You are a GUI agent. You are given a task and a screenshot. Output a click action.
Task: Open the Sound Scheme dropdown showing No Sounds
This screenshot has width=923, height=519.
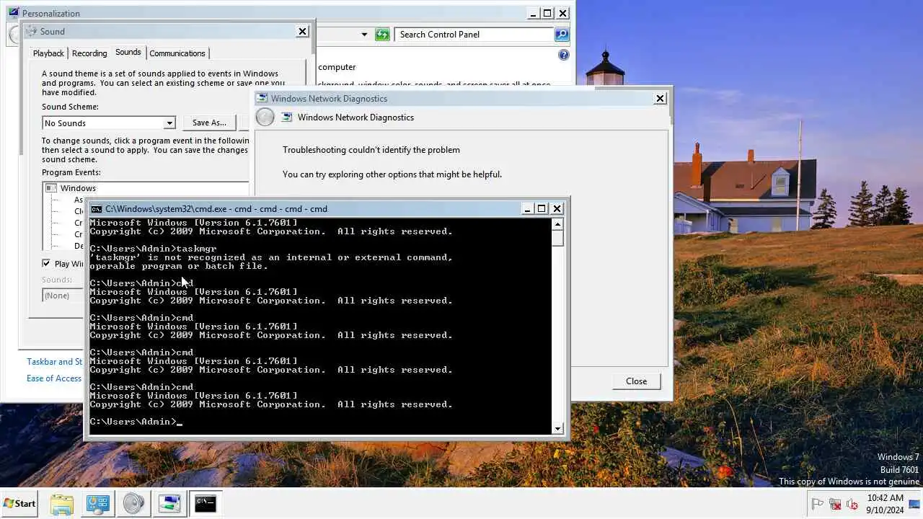109,123
